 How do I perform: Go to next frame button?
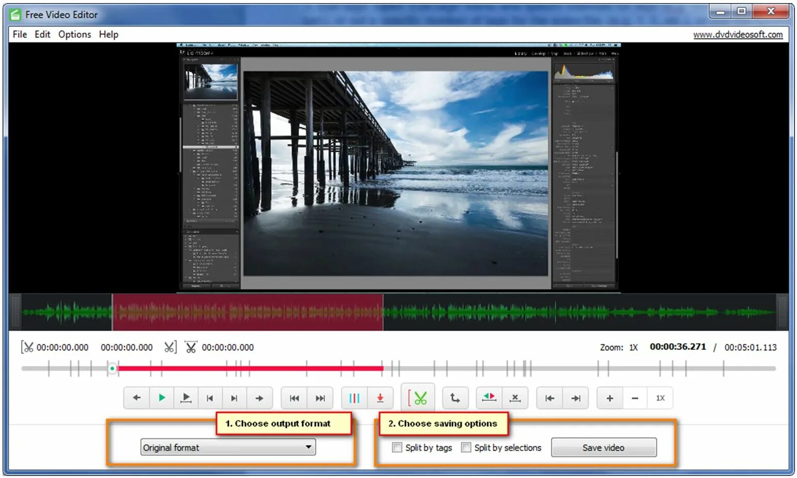tap(235, 398)
